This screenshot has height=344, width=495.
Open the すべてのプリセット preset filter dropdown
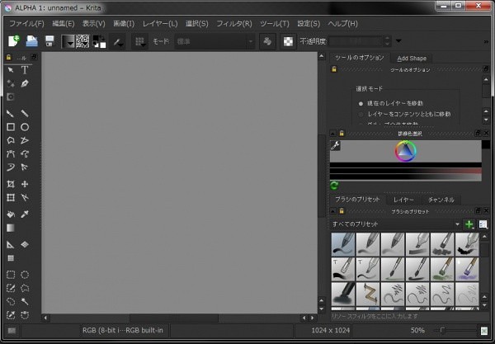[x=395, y=224]
